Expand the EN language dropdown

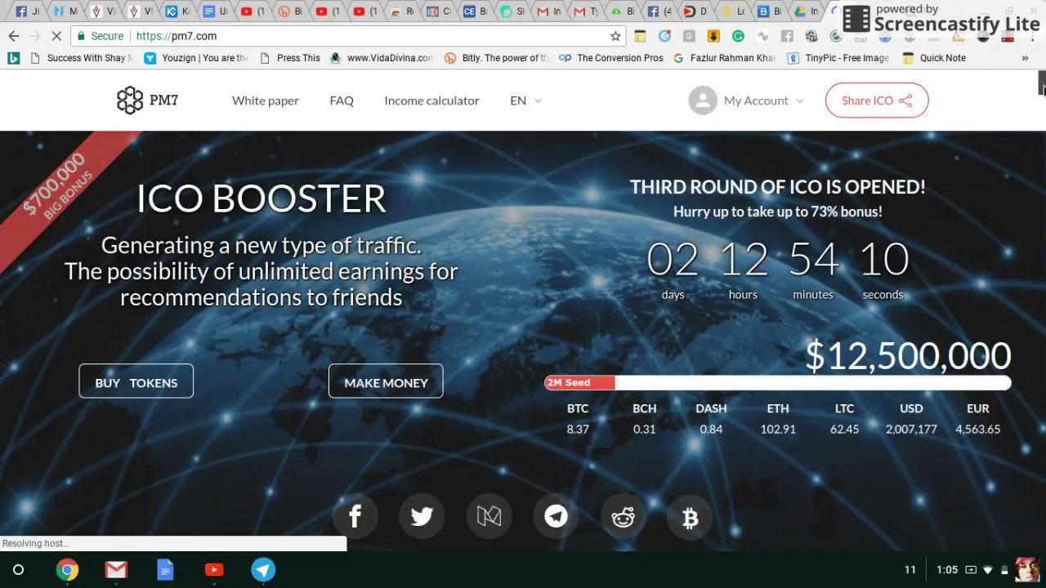525,100
